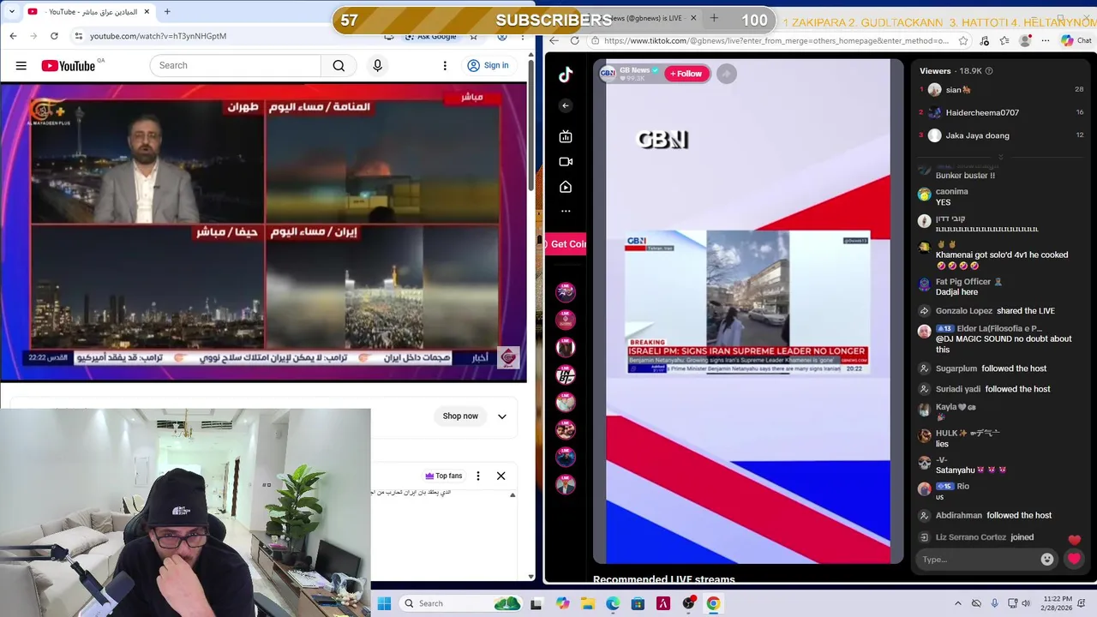This screenshot has width=1097, height=617.
Task: Open new tab in TikTok browser
Action: coord(714,18)
